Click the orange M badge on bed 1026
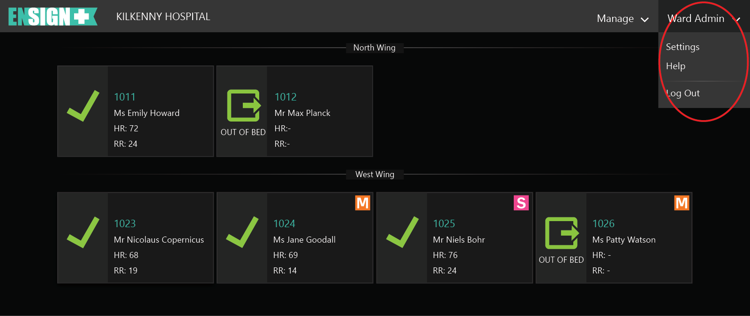This screenshot has width=750, height=316. 682,203
